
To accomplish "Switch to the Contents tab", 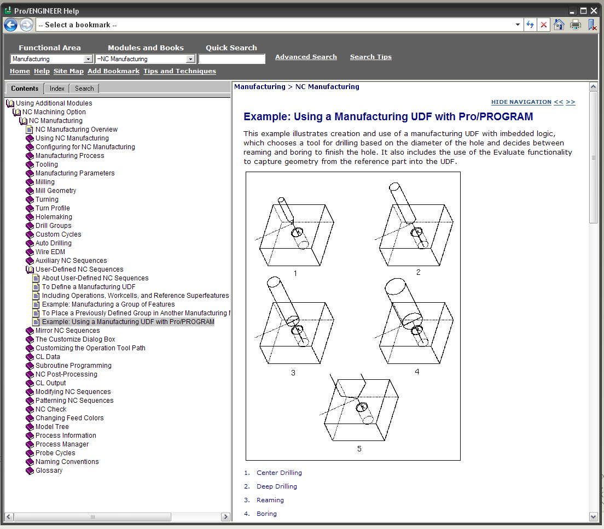I will pyautogui.click(x=25, y=89).
